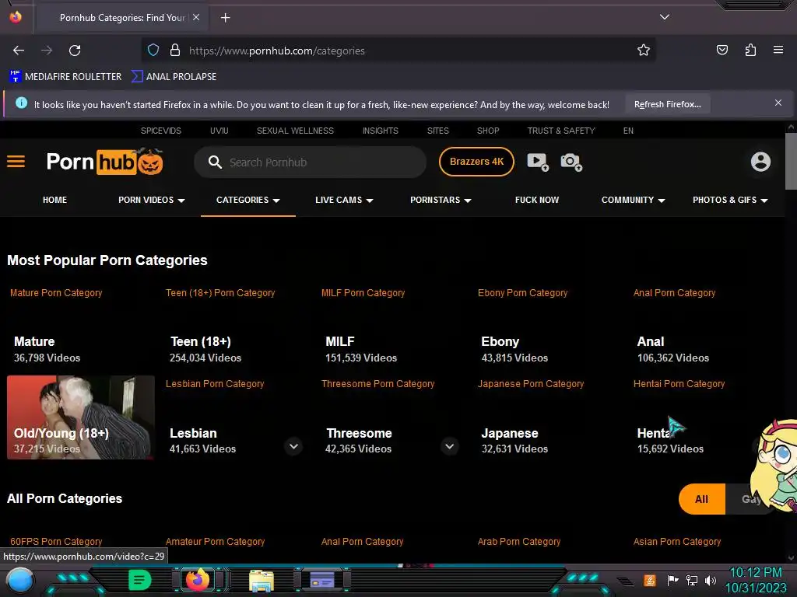
Task: Click the page vertical scrollbar thumb
Action: [791, 161]
